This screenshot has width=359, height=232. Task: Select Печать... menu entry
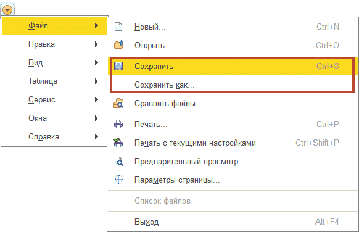point(233,124)
